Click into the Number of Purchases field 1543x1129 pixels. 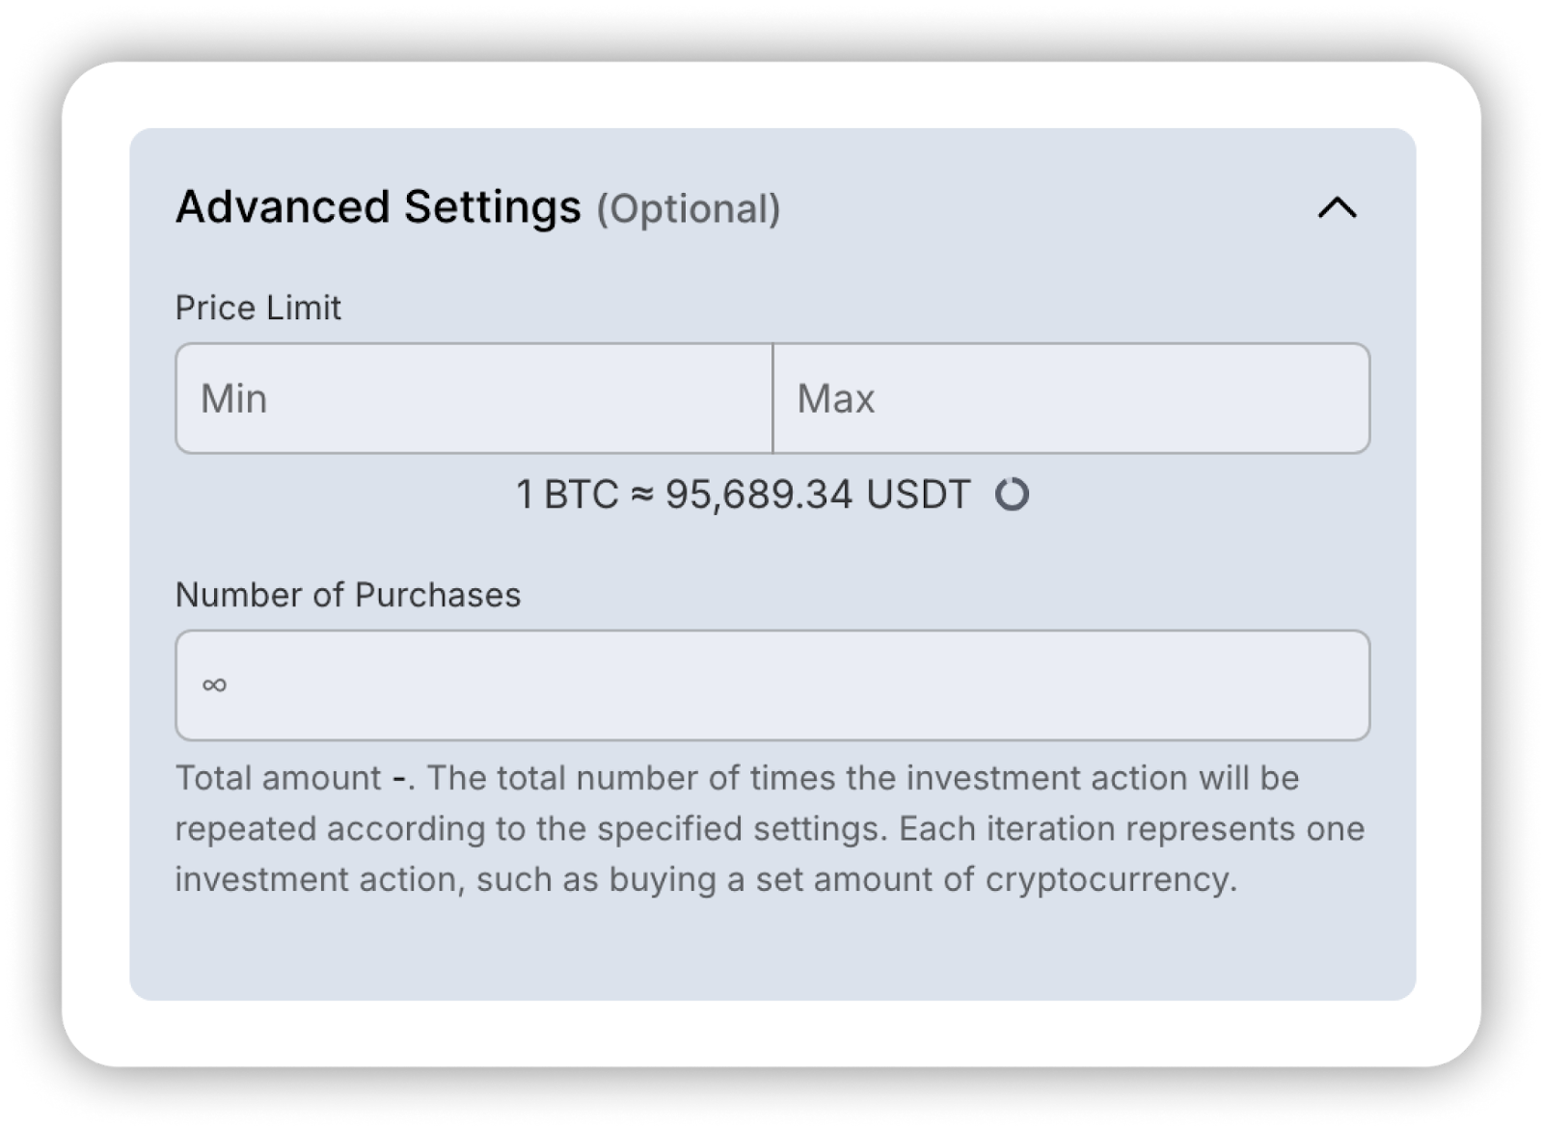[x=771, y=685]
